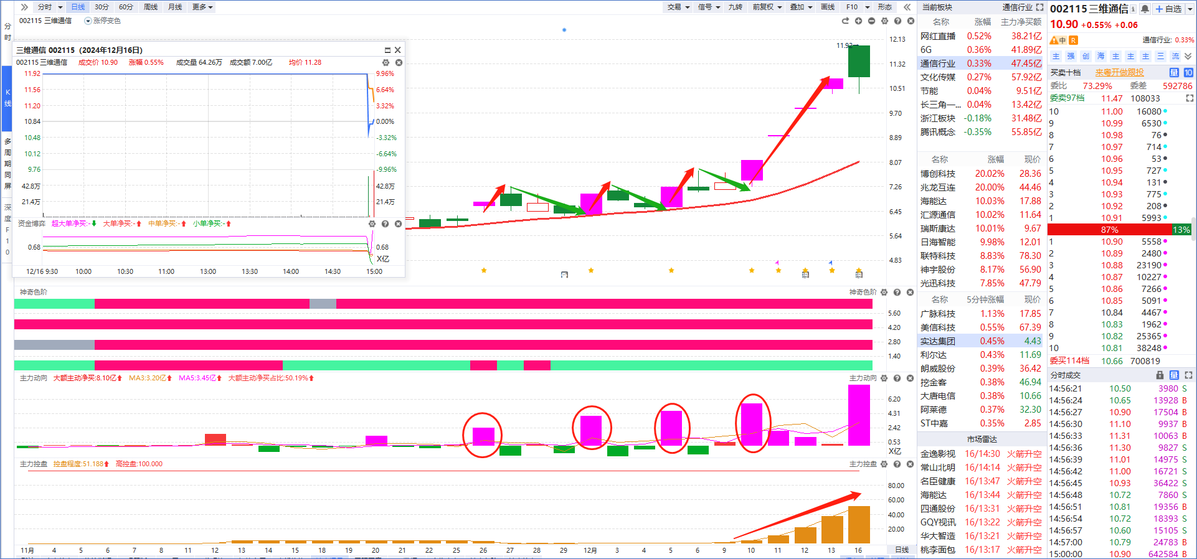Image resolution: width=1197 pixels, height=559 pixels.
Task: Switch to the 周线 period tab
Action: 150,7
